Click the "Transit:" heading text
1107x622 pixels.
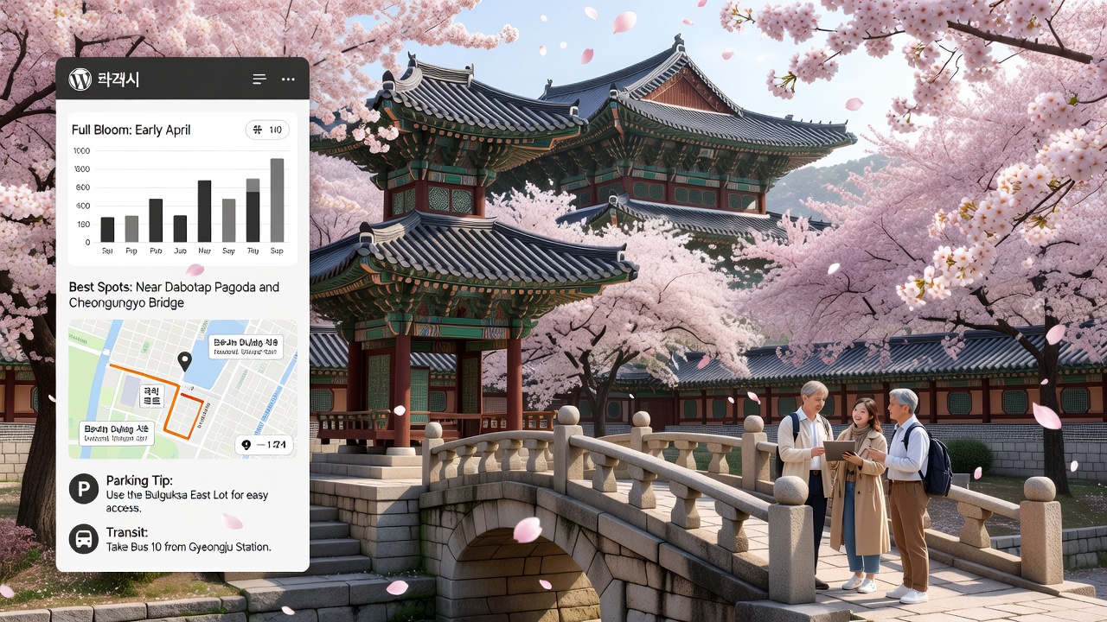[127, 532]
